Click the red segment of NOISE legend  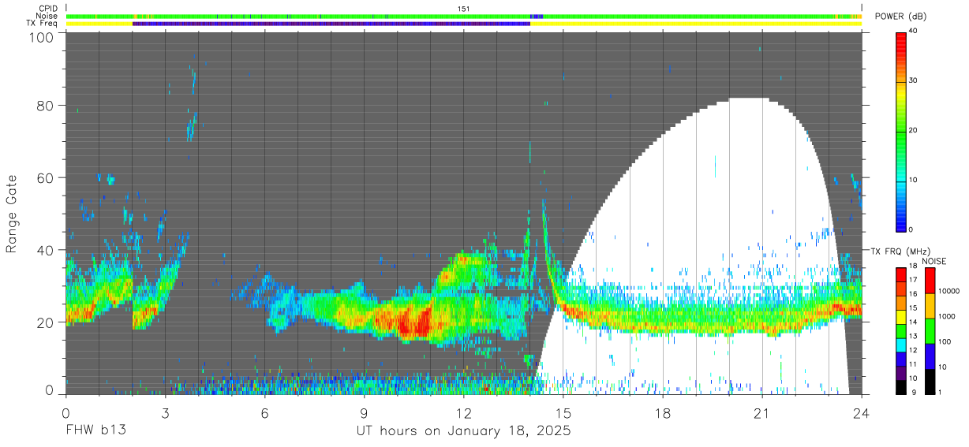coord(930,280)
